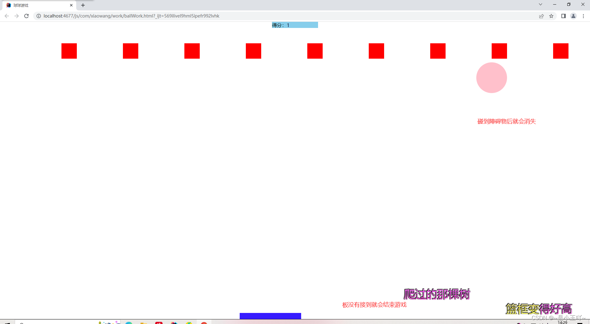Click the blue paddle at the bottom
Screen dimensions: 590x324
click(x=270, y=316)
